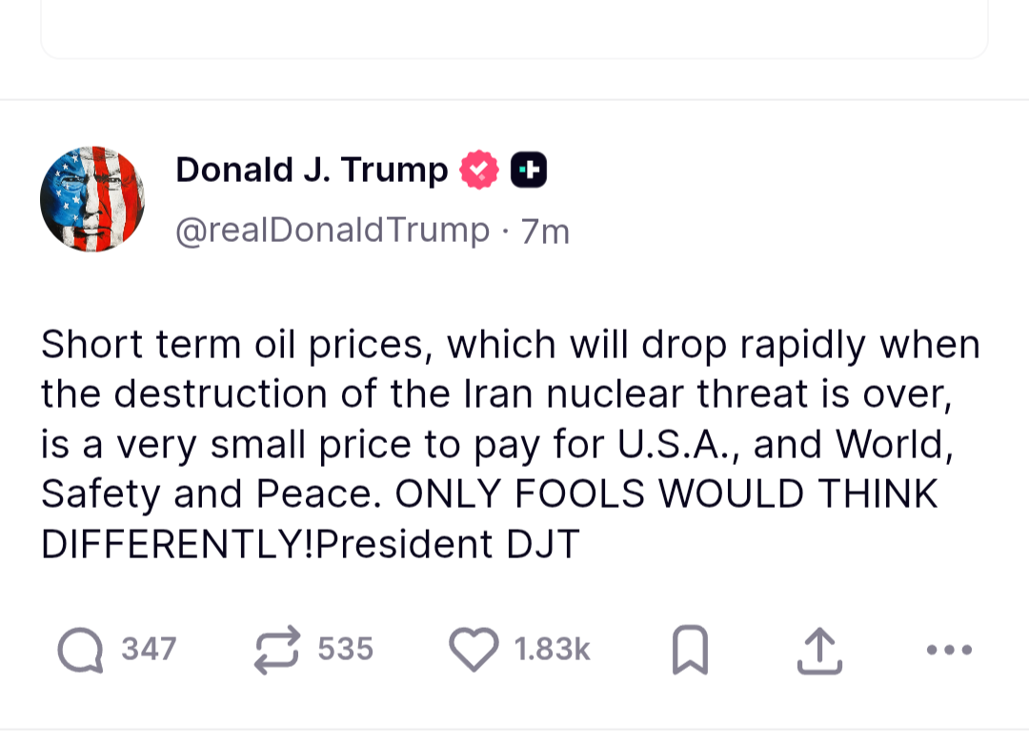This screenshot has height=744, width=1029.
Task: Click the "Donald J. Trump" display name
Action: [312, 171]
